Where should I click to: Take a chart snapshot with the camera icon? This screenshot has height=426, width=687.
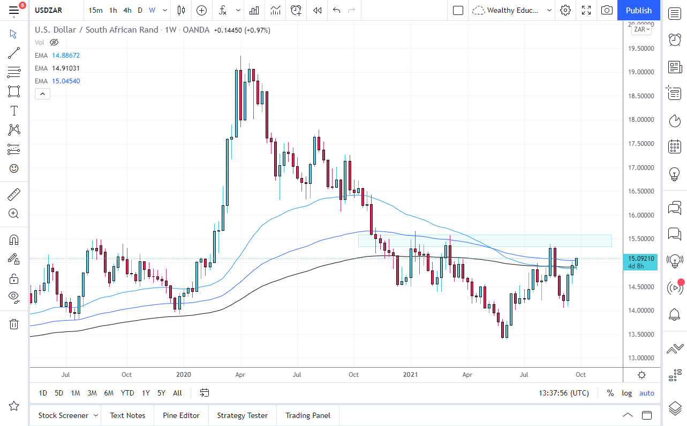[607, 10]
